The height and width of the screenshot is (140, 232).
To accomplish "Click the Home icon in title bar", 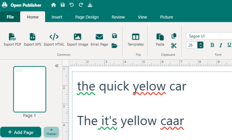I will (x=53, y=5).
